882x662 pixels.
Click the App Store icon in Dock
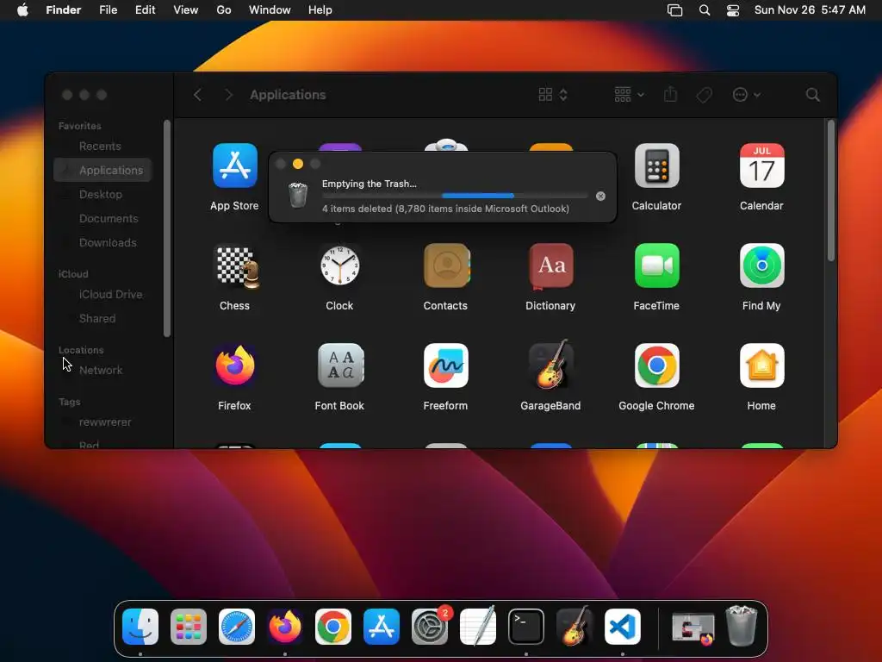pyautogui.click(x=382, y=627)
